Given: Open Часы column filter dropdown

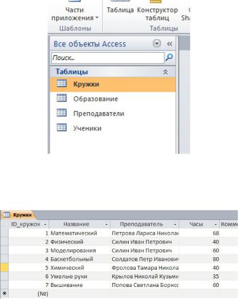Looking at the screenshot, I should [x=216, y=225].
